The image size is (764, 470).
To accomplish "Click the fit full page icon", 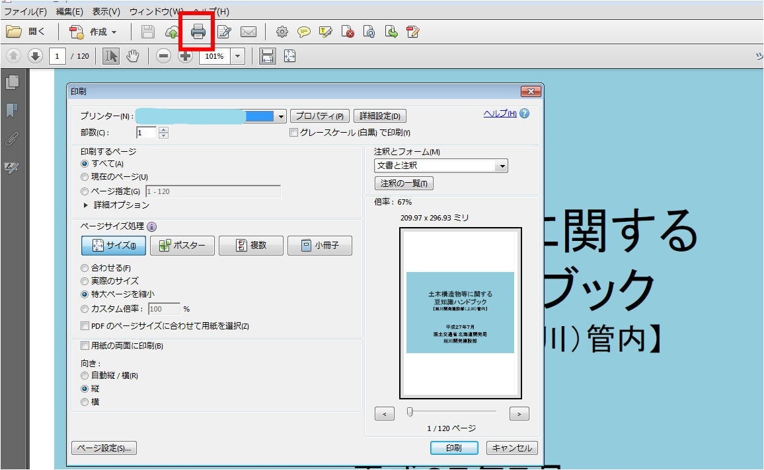I will click(x=289, y=56).
